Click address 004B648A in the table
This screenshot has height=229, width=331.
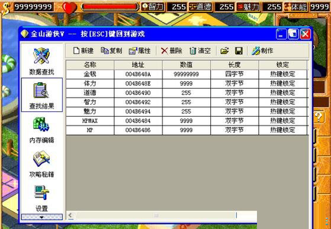point(138,74)
